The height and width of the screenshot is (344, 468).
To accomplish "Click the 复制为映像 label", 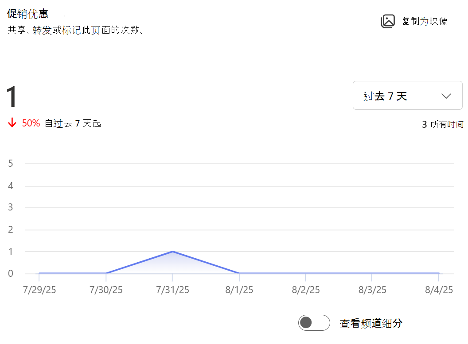I will click(x=425, y=21).
